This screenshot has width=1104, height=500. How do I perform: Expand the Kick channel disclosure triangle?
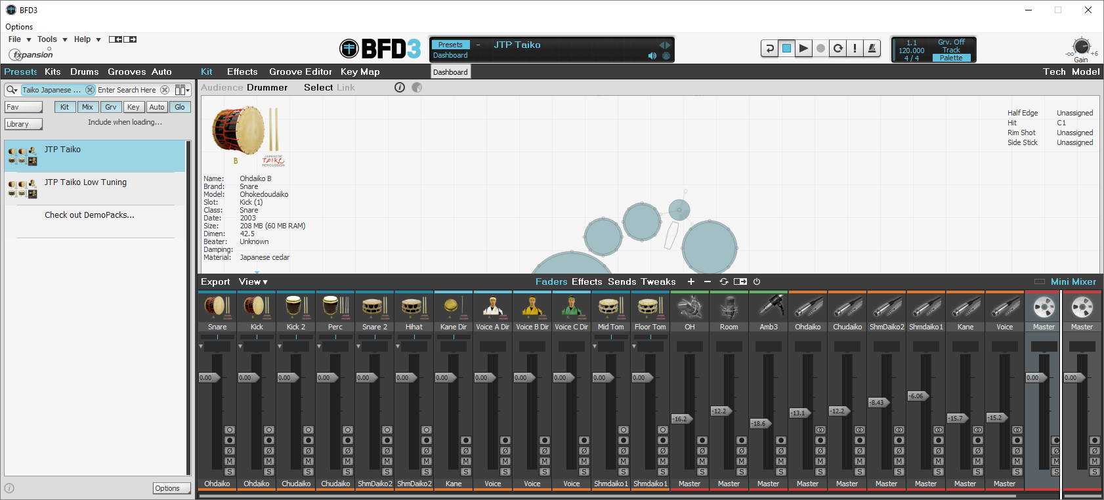(x=241, y=346)
